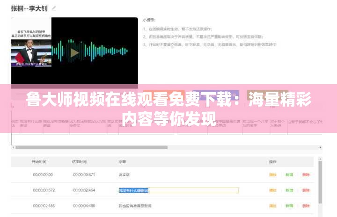Click 播放 in the 00:00:02:465 row
The height and width of the screenshot is (217, 337).
pos(273,206)
